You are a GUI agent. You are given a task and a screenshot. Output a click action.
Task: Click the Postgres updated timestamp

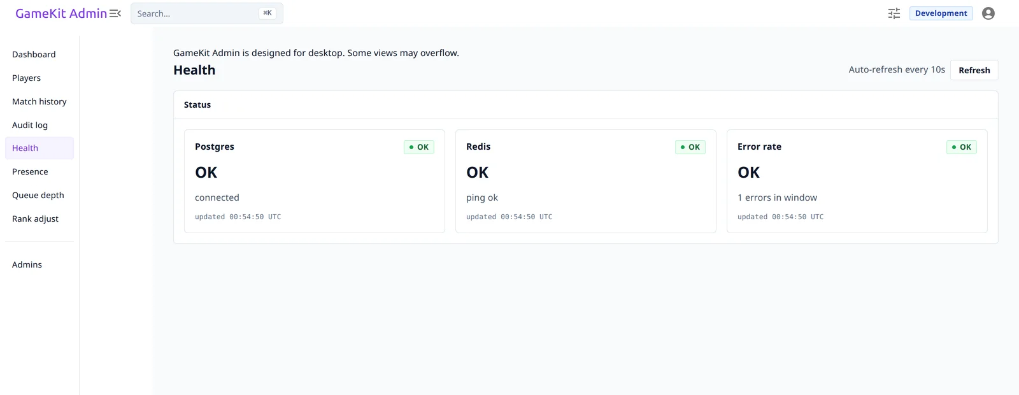point(238,217)
